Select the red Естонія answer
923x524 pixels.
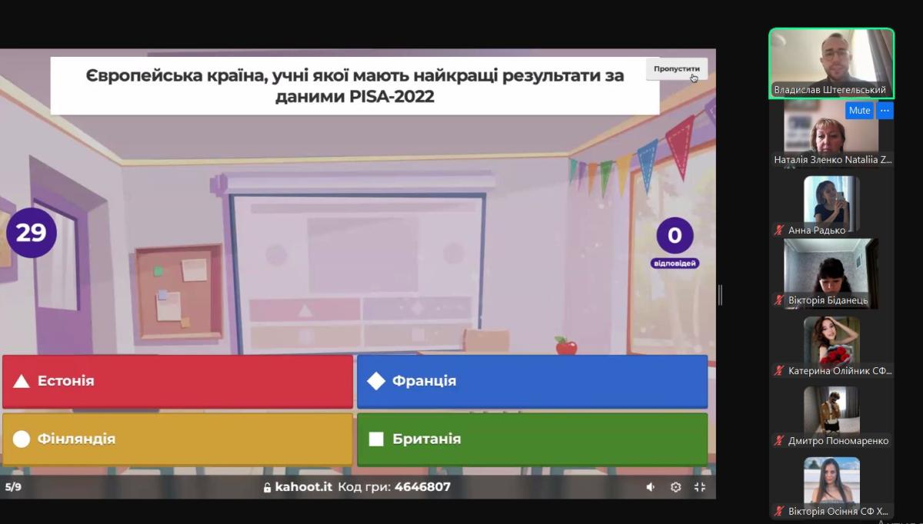point(178,381)
